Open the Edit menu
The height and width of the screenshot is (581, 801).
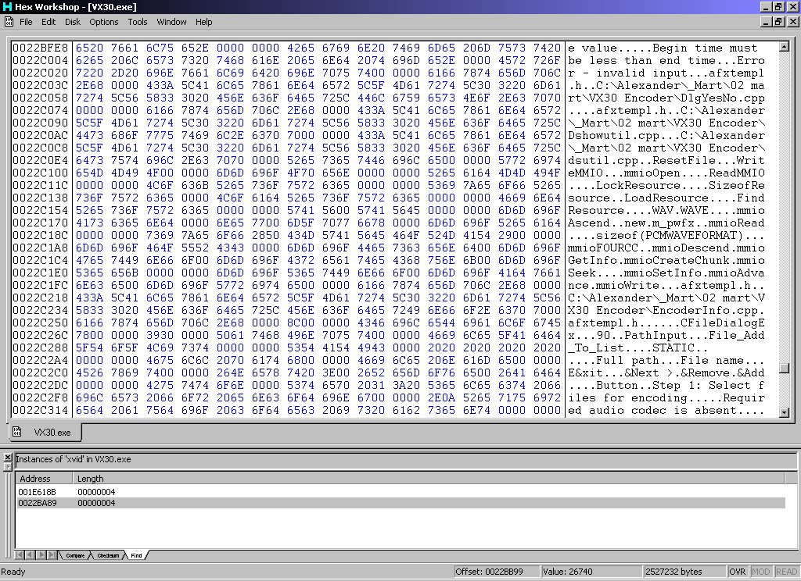click(x=48, y=22)
